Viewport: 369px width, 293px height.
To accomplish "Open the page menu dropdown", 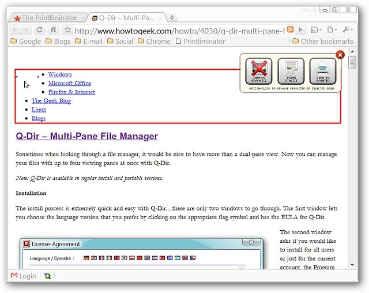I will point(332,29).
